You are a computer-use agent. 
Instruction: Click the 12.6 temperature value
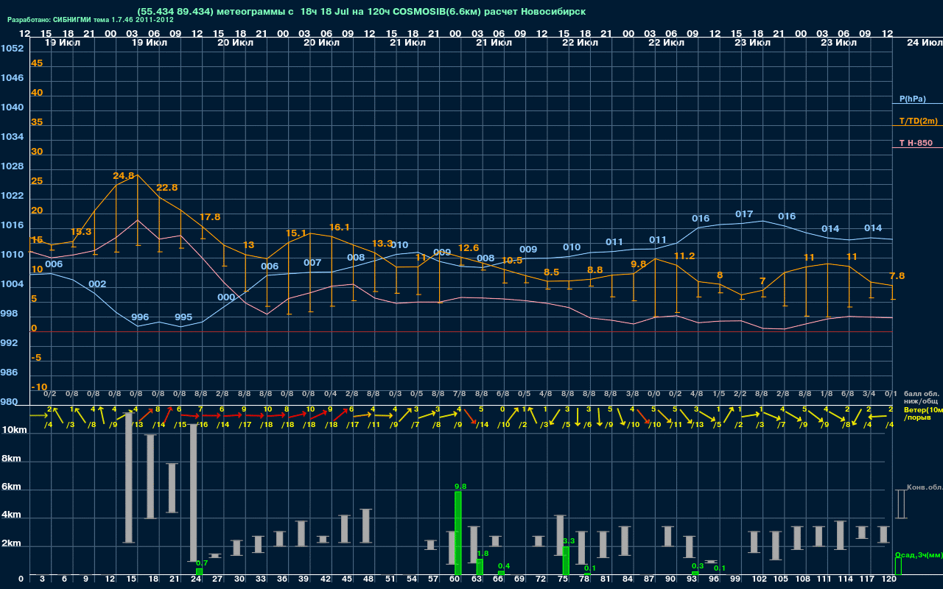pos(469,248)
